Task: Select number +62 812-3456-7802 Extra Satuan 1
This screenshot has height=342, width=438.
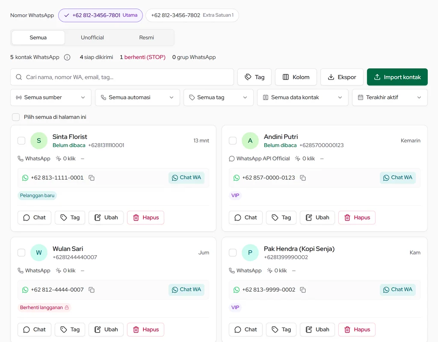Action: click(x=192, y=15)
